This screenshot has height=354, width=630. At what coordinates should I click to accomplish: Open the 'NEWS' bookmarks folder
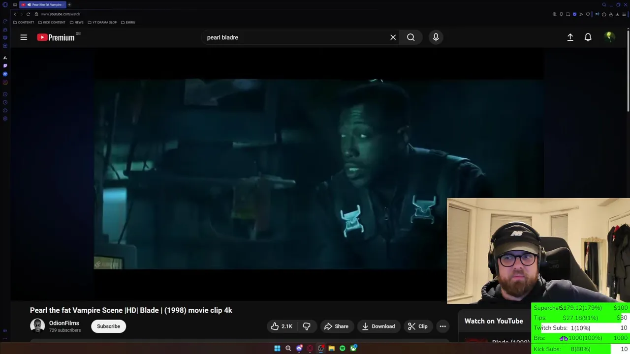[77, 22]
